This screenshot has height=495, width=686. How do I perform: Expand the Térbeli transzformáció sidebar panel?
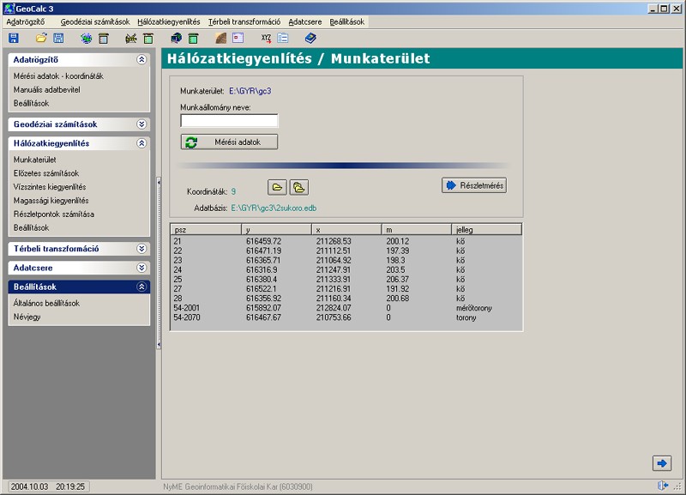coord(141,249)
